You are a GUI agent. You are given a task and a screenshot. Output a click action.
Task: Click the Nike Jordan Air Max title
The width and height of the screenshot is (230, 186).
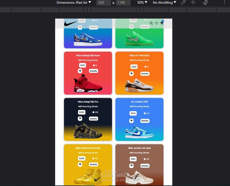click(139, 148)
